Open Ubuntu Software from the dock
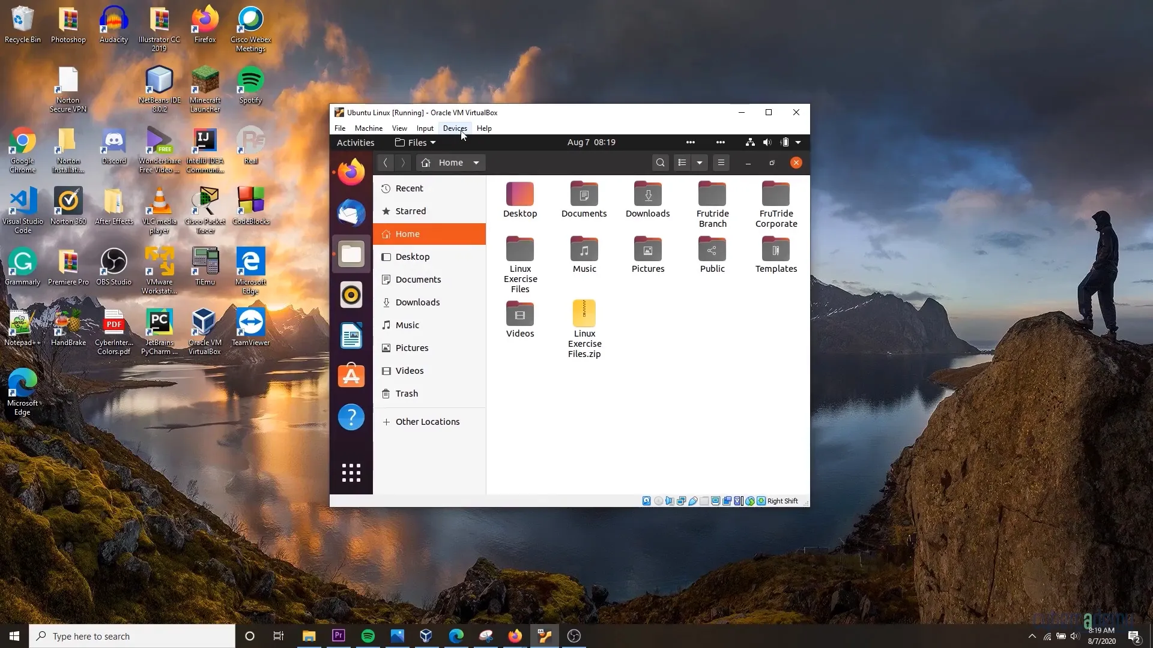Screen dimensions: 1153x648 point(351,376)
